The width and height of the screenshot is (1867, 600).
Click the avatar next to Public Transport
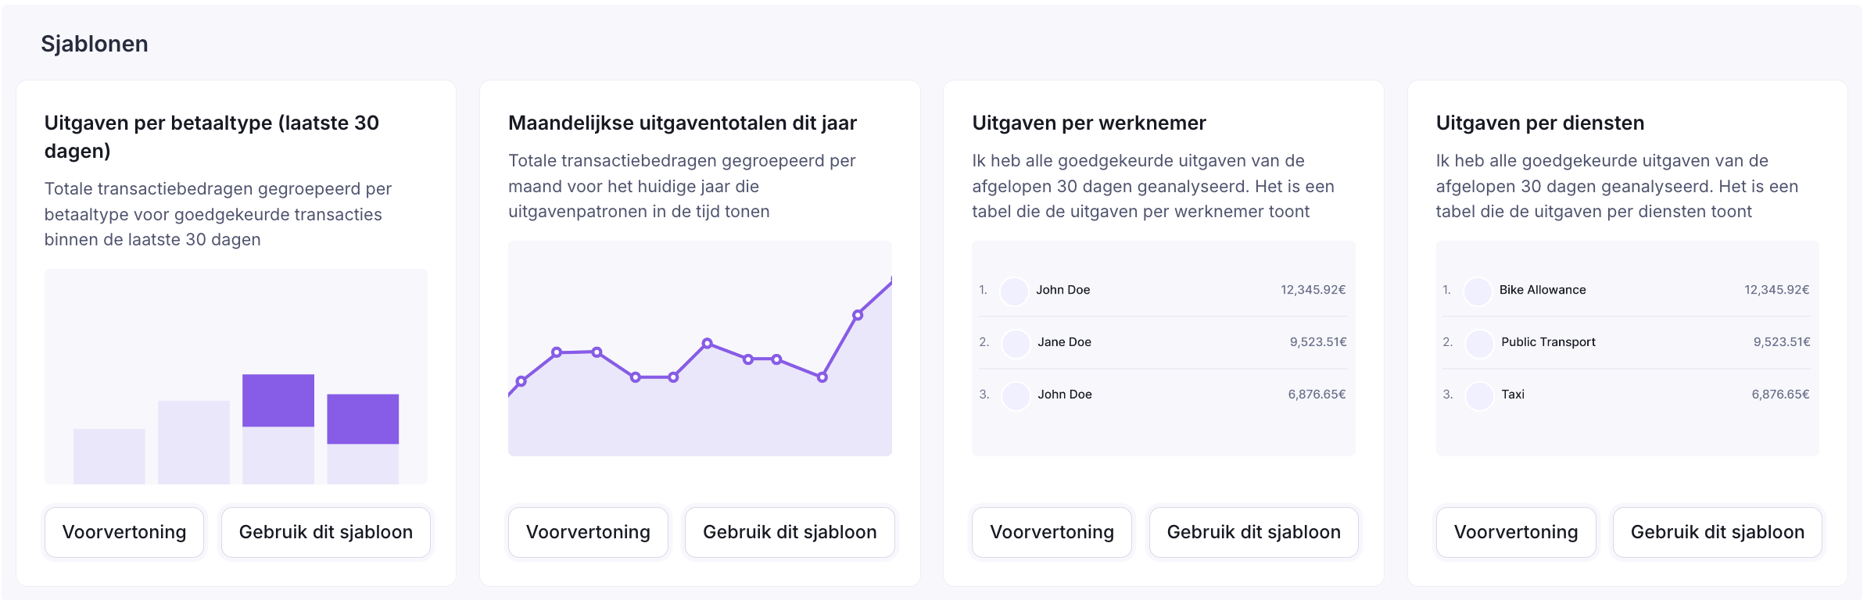coord(1480,342)
